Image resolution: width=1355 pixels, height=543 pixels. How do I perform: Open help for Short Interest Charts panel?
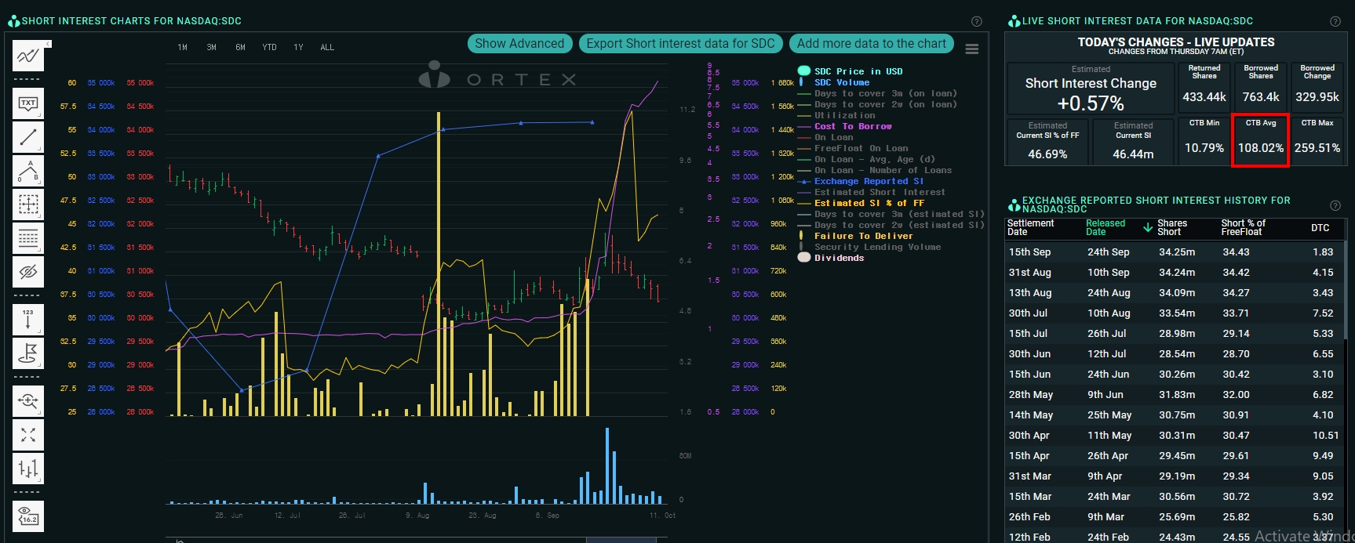[x=976, y=21]
